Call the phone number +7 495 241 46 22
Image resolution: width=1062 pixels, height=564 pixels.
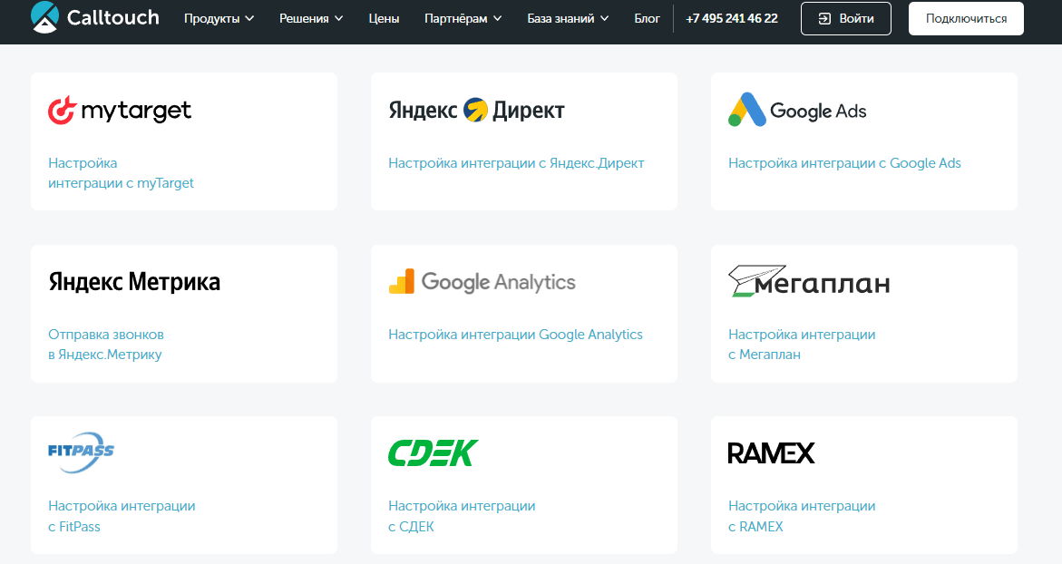click(x=732, y=19)
